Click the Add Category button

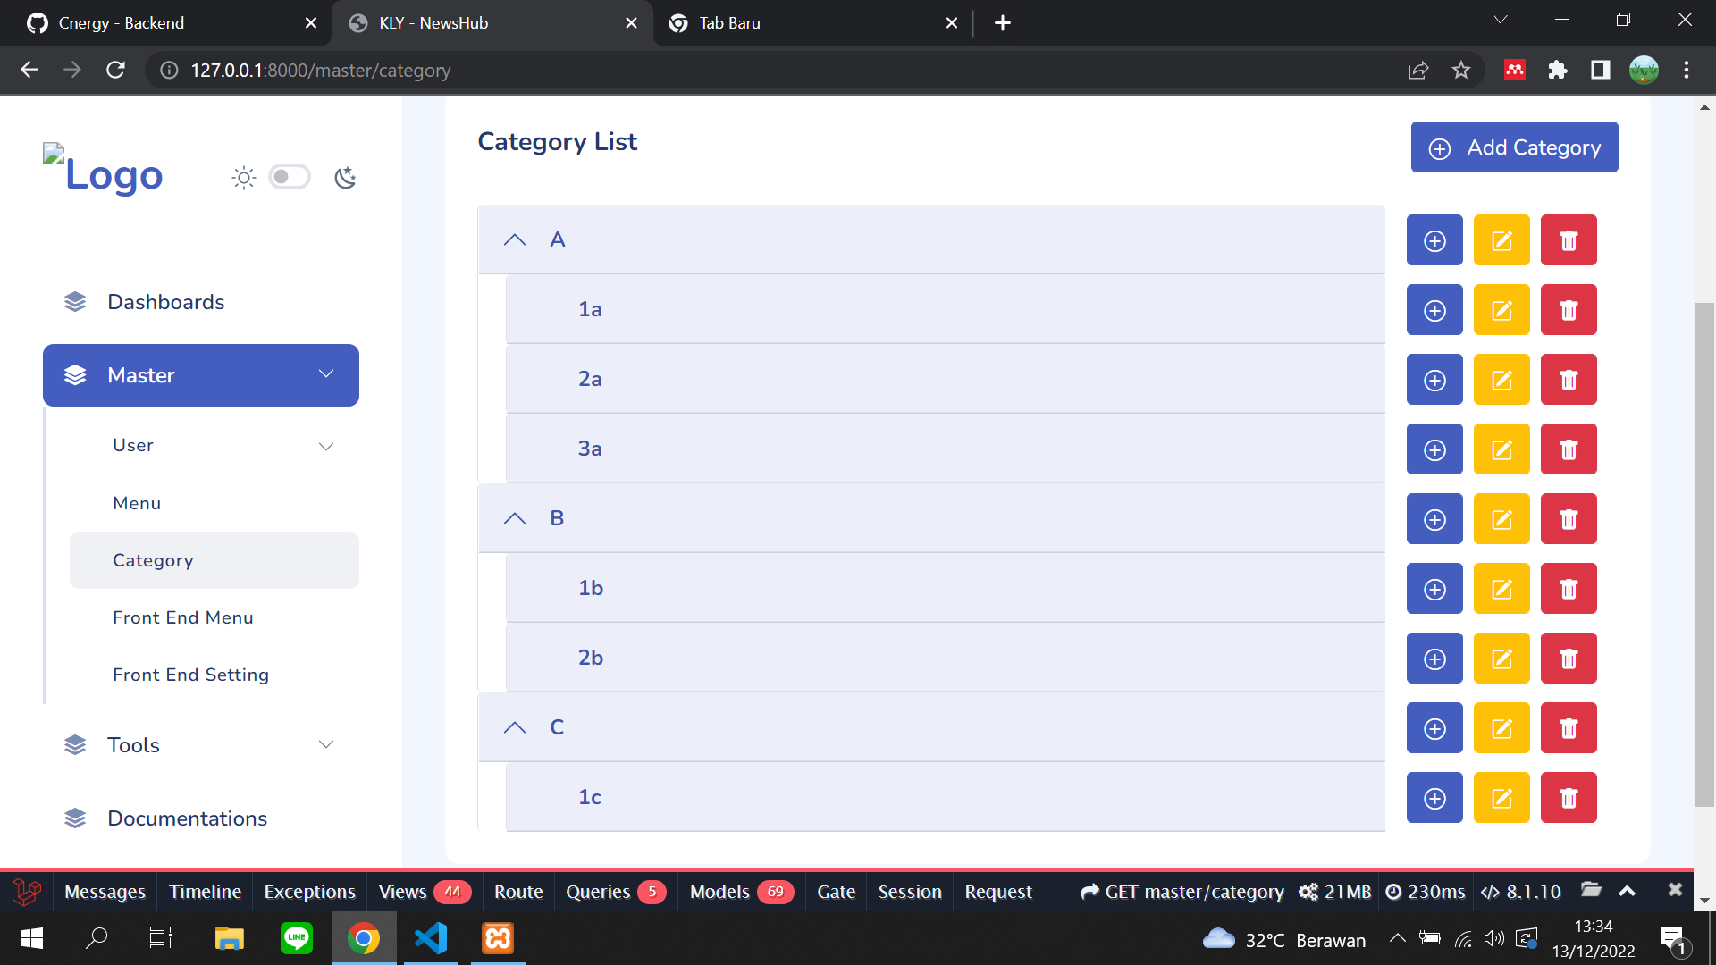(1514, 147)
